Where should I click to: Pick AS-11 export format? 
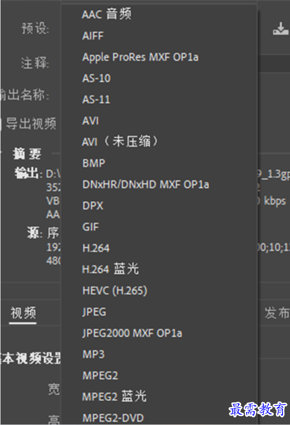point(96,99)
